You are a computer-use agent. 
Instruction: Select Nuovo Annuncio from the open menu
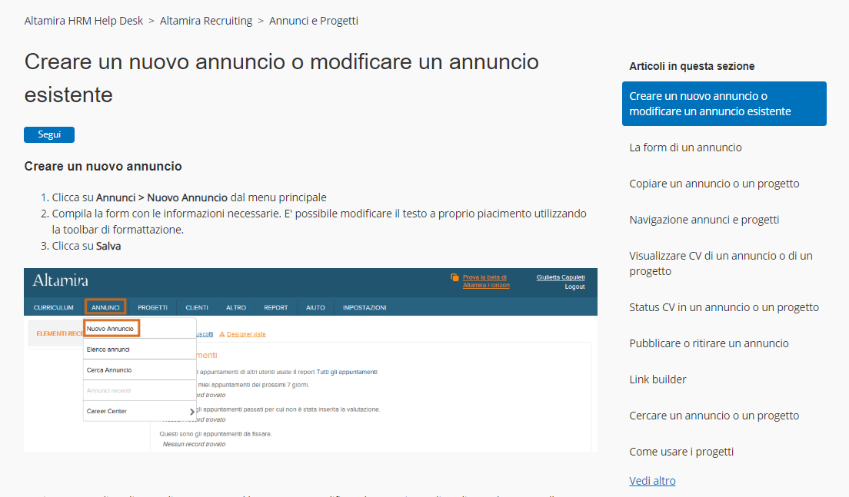pyautogui.click(x=112, y=328)
